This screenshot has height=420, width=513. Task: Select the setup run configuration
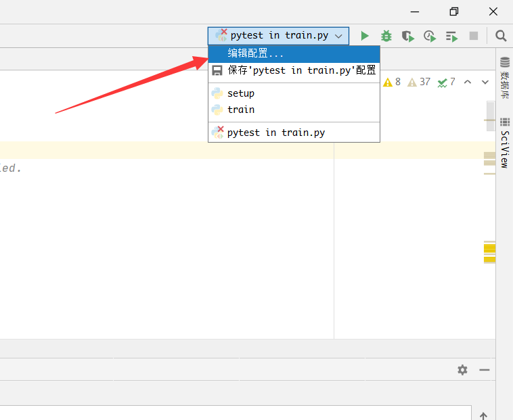pos(294,93)
